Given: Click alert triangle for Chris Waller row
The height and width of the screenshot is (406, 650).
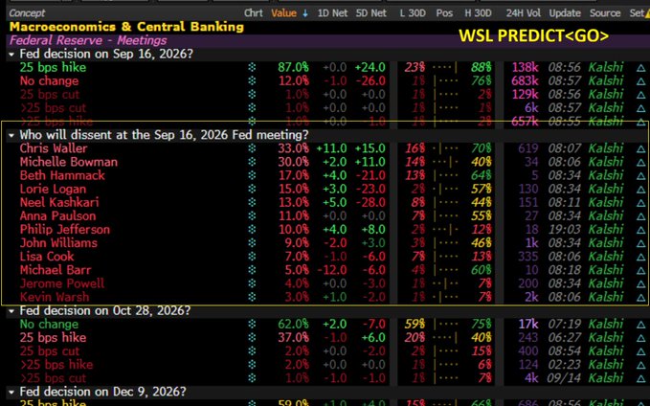Looking at the screenshot, I should click(x=640, y=148).
